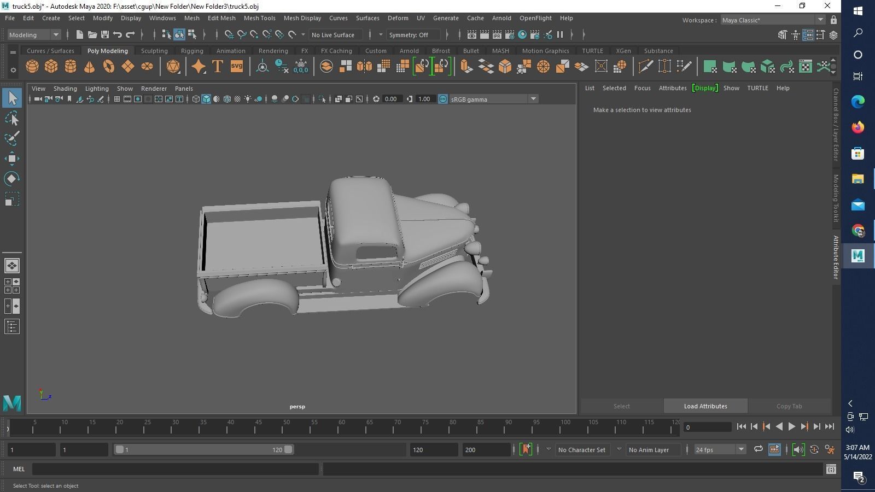This screenshot has height=492, width=875.
Task: Toggle the viewport grid display
Action: (116, 99)
